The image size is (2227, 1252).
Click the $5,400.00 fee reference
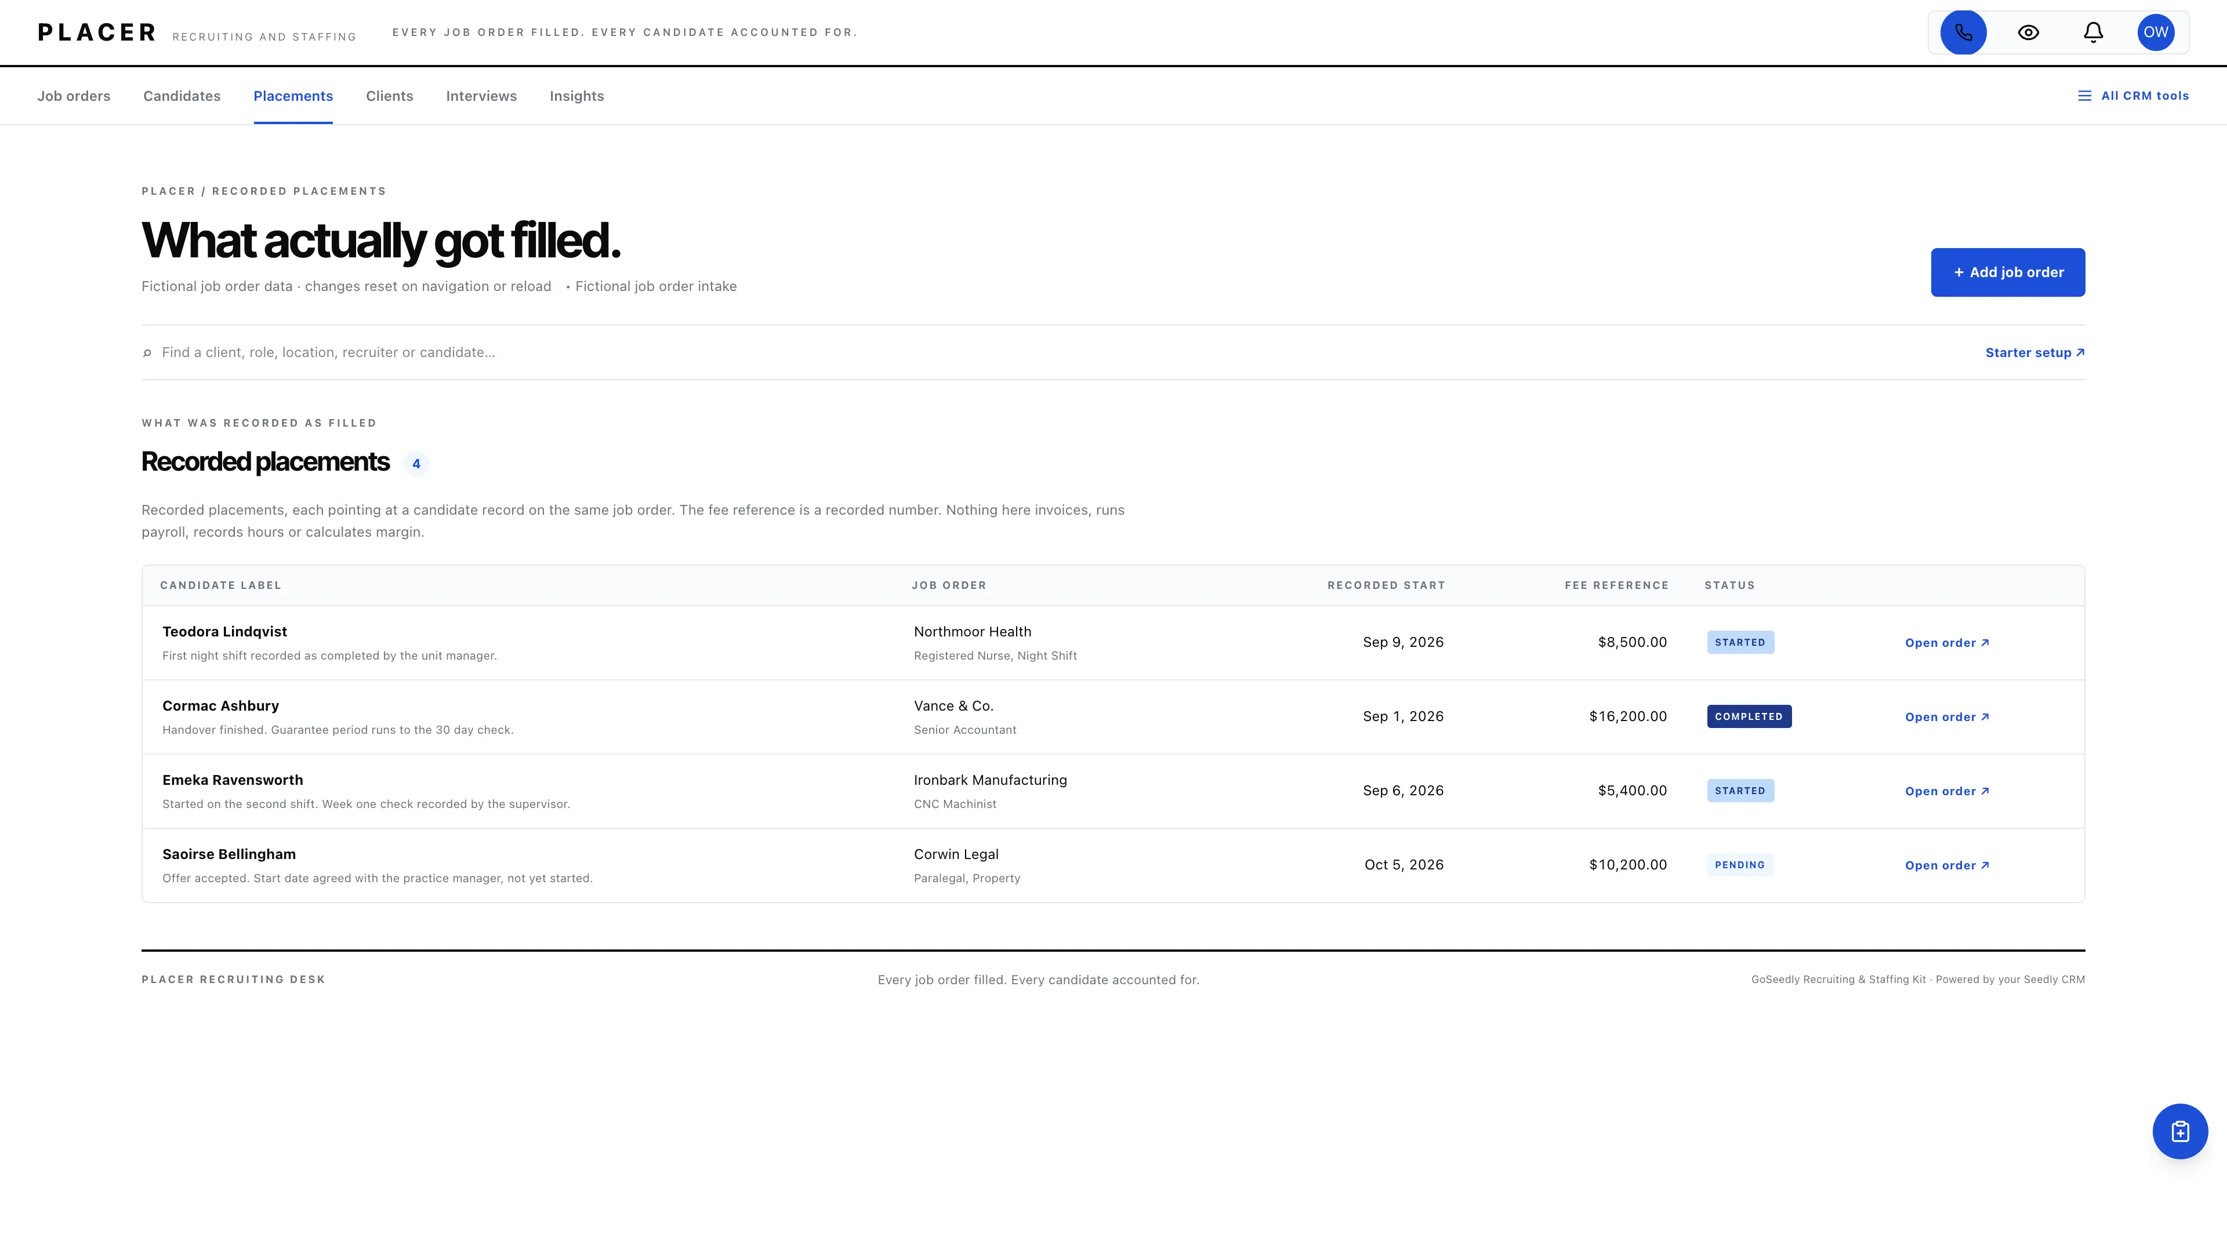(x=1632, y=791)
